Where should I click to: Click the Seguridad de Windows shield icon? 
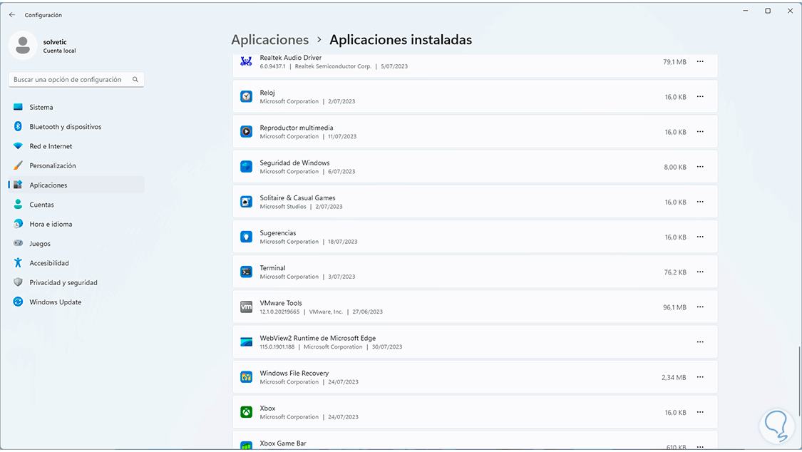(x=246, y=167)
